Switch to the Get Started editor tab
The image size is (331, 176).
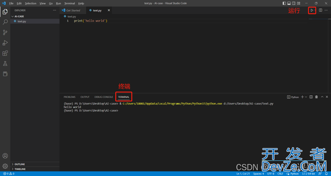pyautogui.click(x=73, y=10)
